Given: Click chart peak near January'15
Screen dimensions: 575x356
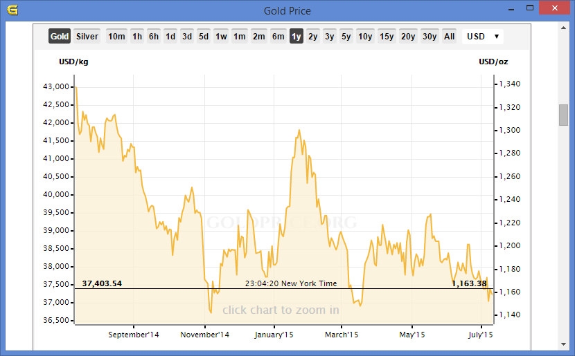Looking at the screenshot, I should [299, 130].
